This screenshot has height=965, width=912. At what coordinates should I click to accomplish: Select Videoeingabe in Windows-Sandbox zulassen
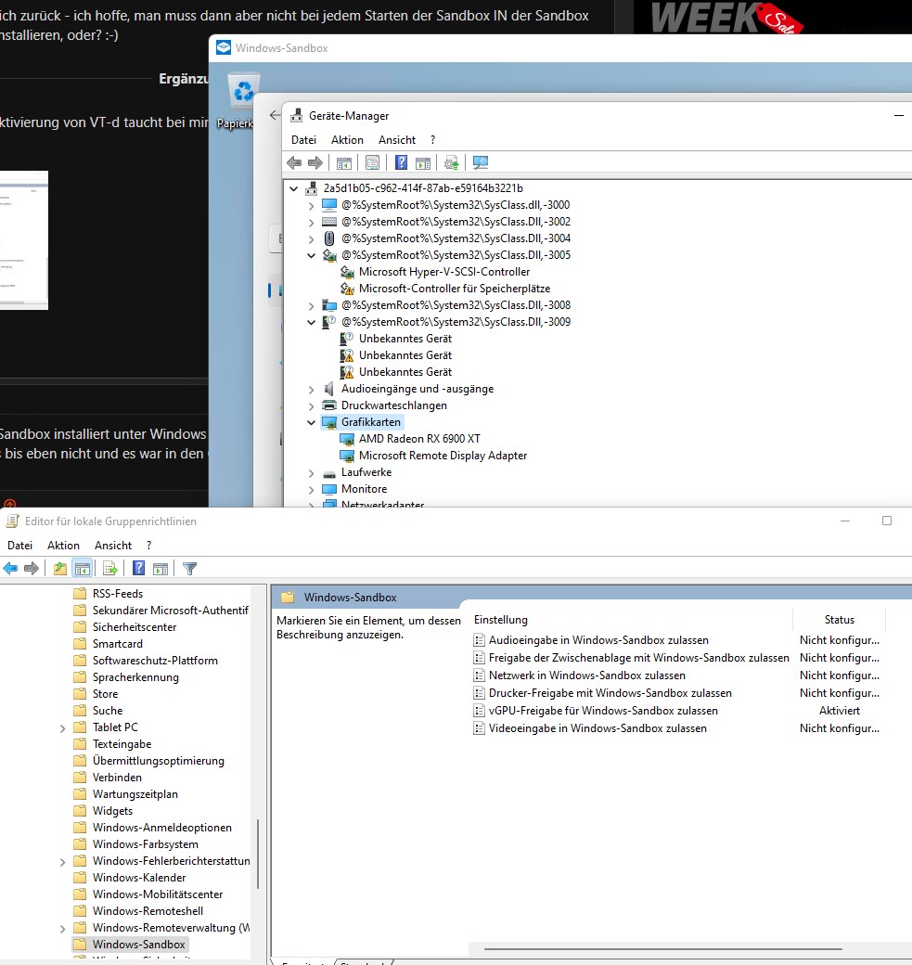(x=597, y=728)
